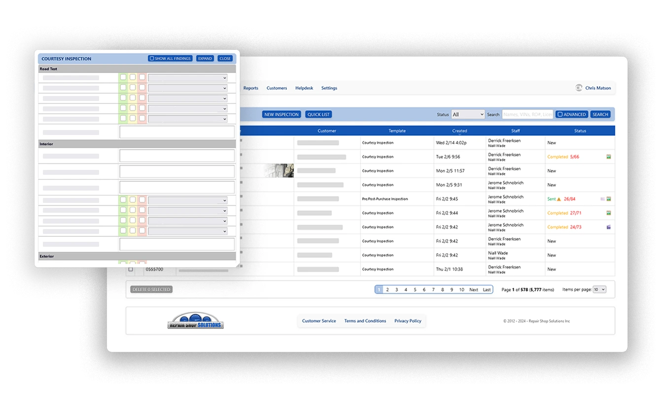The image size is (670, 394).
Task: Open the photo icon on Completed 27/71 row
Action: coord(609,213)
